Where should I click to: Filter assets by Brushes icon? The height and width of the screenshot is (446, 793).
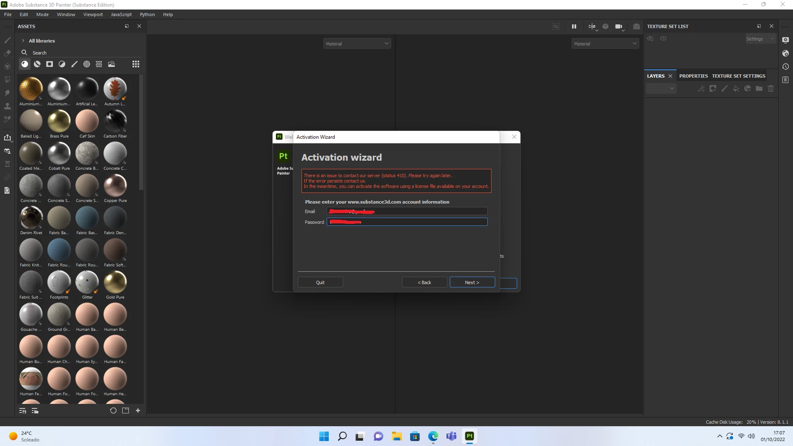point(74,64)
